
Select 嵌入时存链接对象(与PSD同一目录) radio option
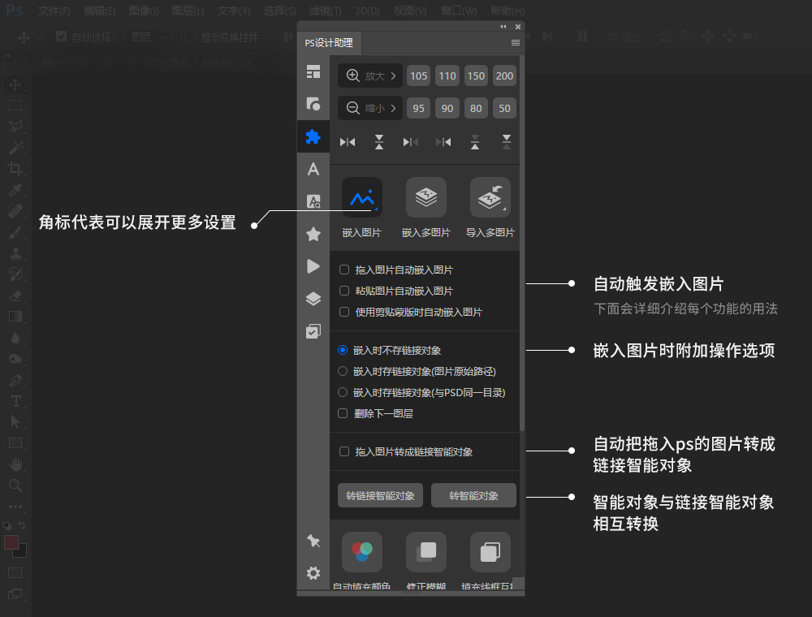(343, 392)
